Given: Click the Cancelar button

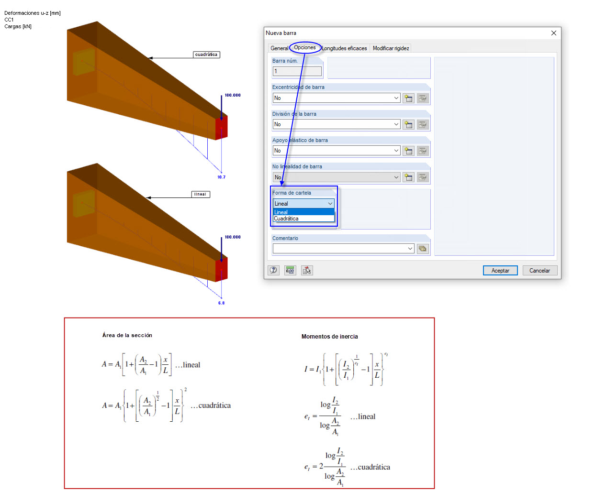Looking at the screenshot, I should pos(539,271).
